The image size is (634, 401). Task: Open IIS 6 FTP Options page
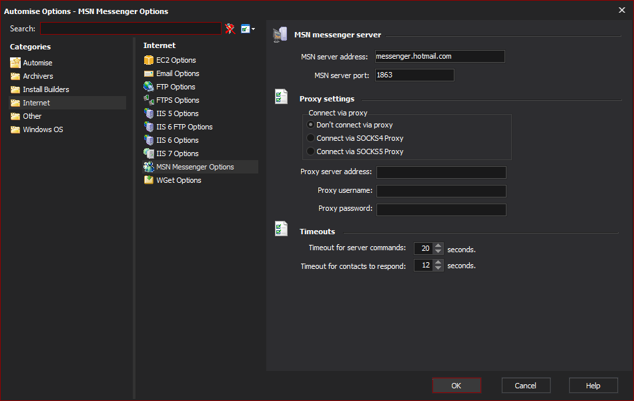pos(184,127)
